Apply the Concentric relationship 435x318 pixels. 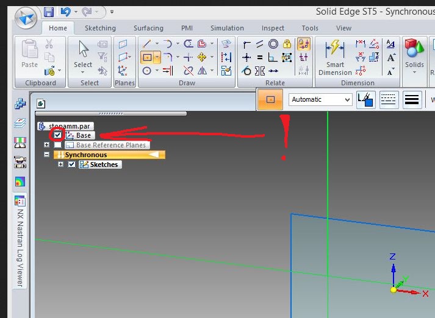click(273, 44)
